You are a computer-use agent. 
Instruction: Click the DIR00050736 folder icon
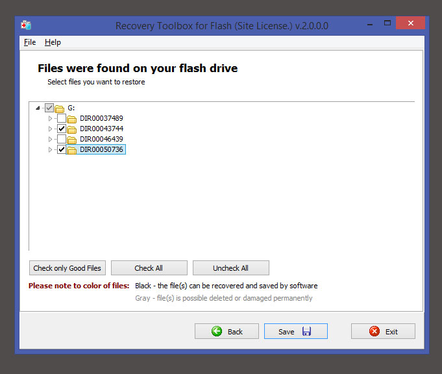[71, 150]
